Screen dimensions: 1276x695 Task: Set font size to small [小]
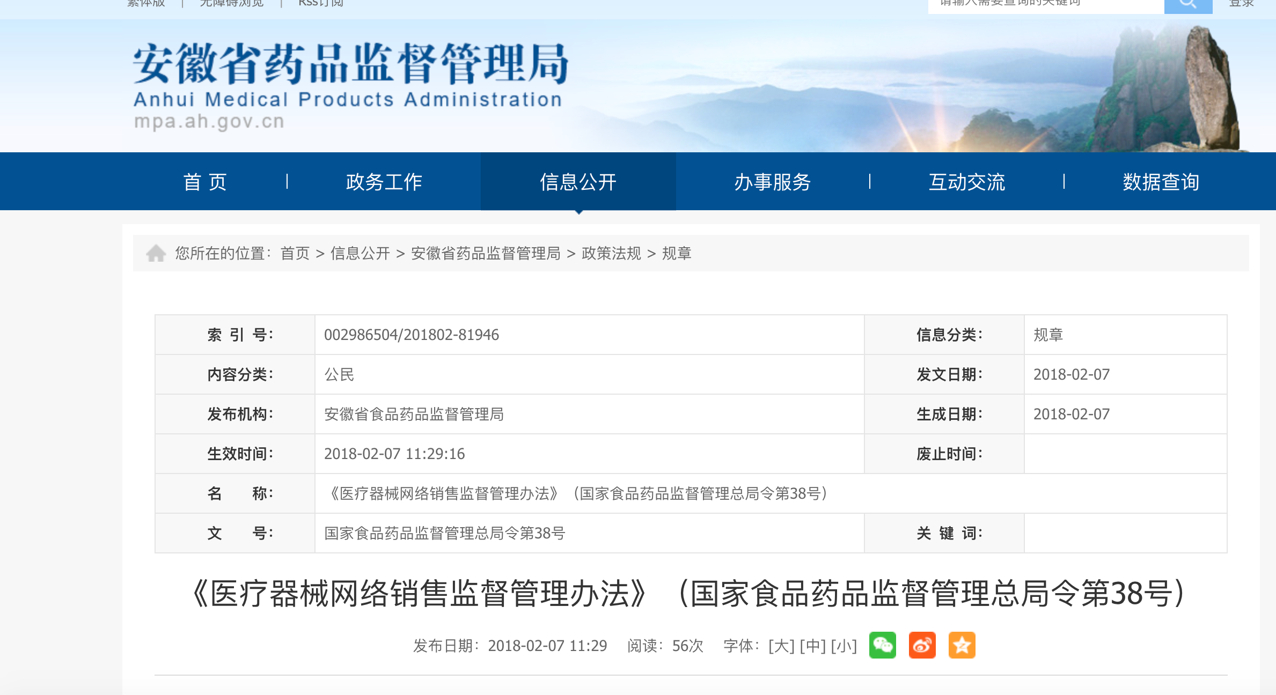[844, 646]
